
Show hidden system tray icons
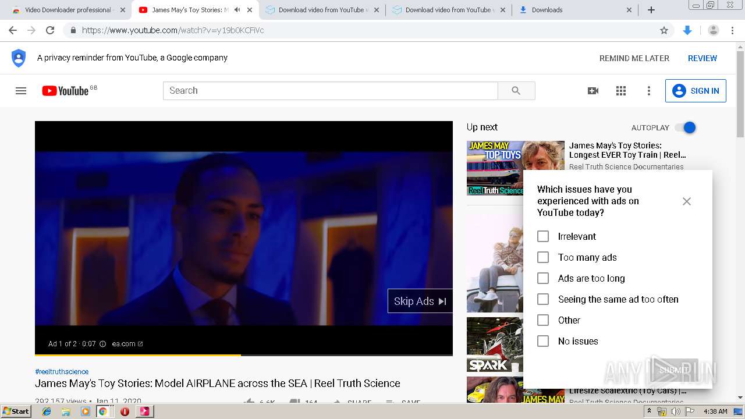coord(649,411)
